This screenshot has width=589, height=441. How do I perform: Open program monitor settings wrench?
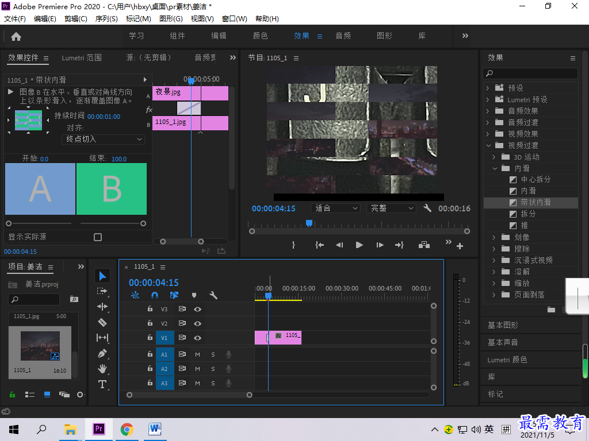(x=427, y=208)
